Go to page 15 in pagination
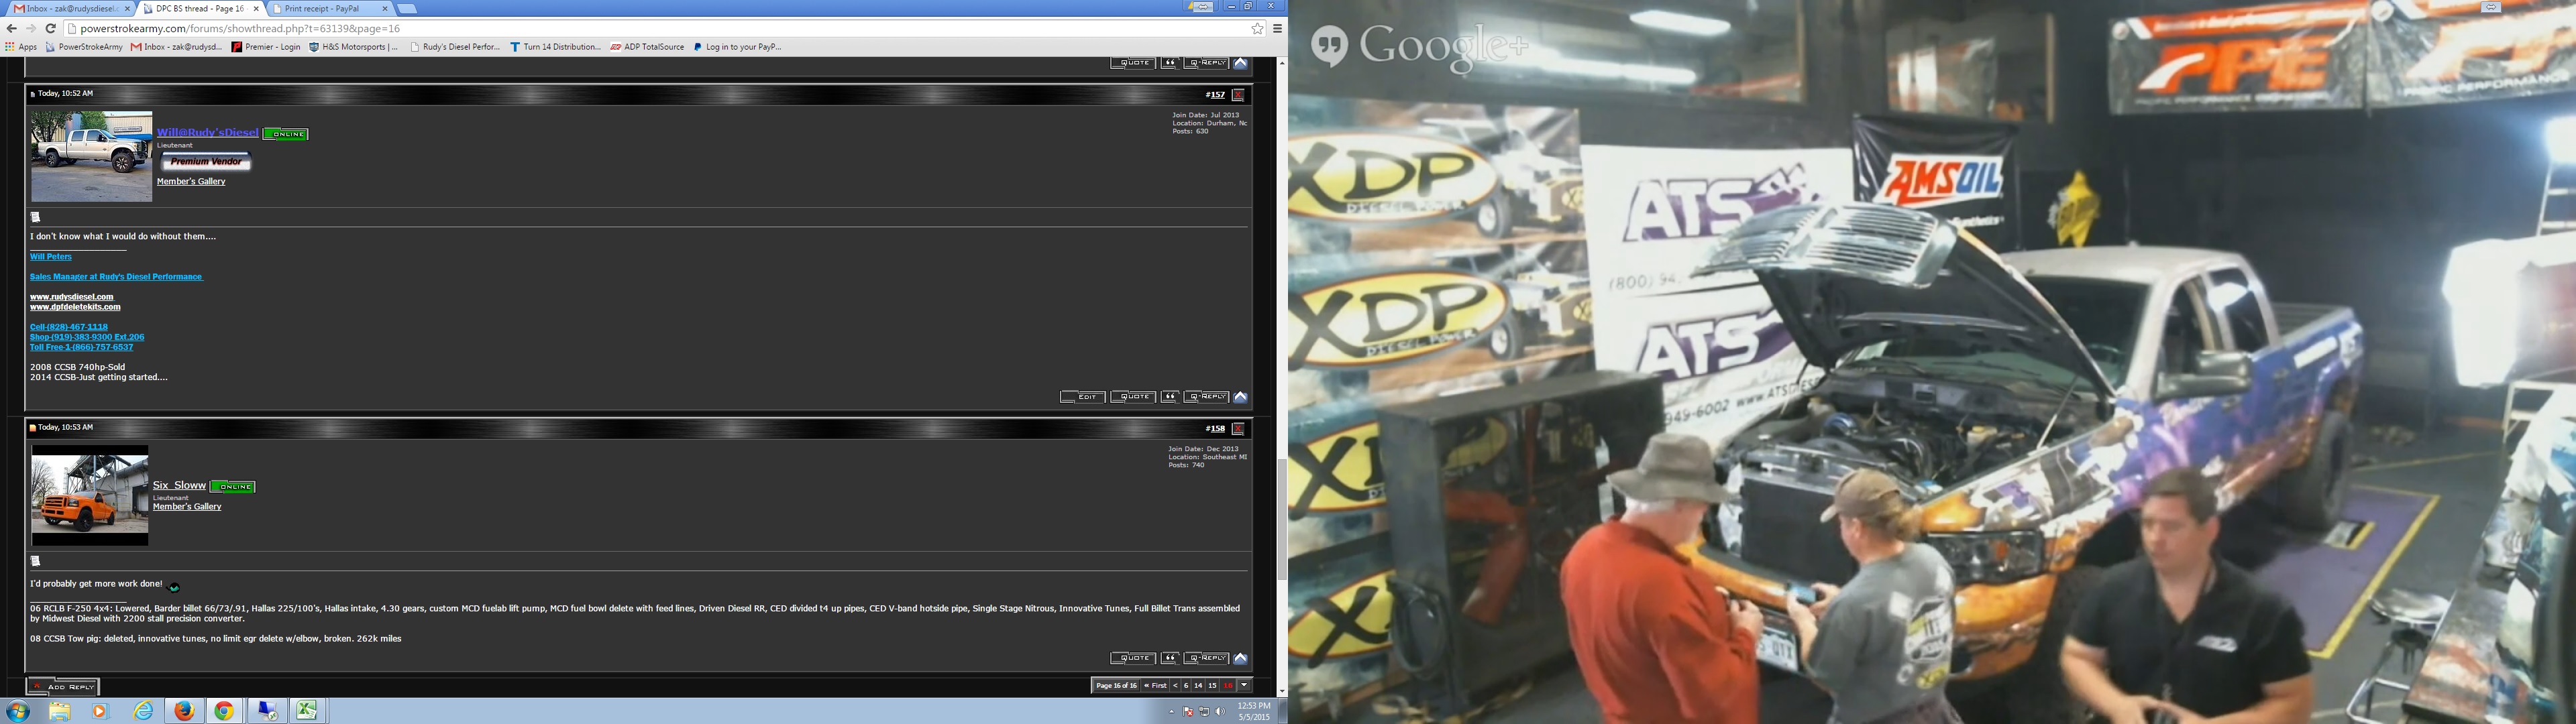The height and width of the screenshot is (724, 2576). (1212, 686)
